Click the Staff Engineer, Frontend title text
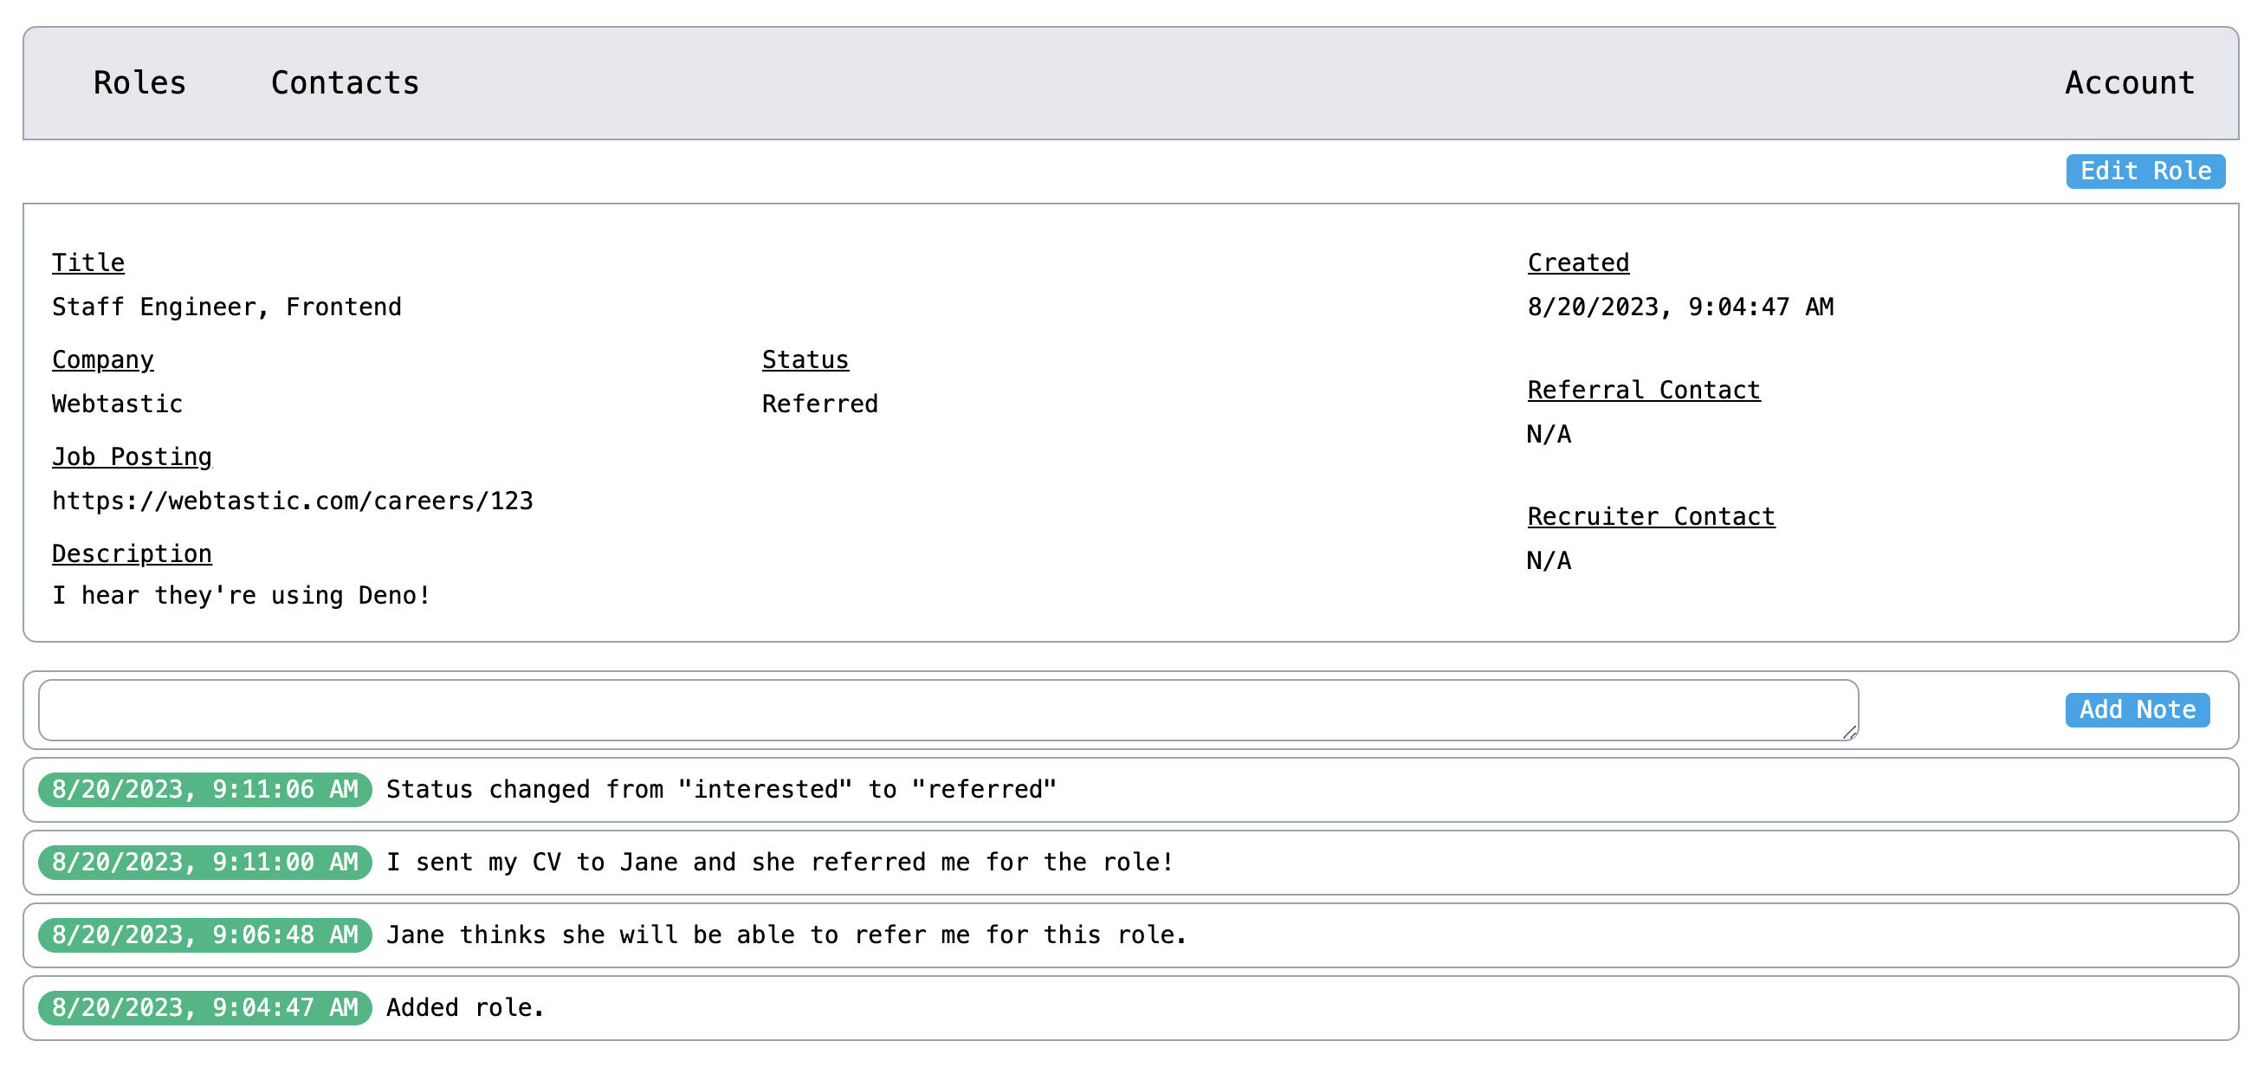2264x1067 pixels. (226, 307)
